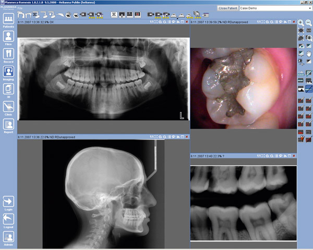
Task: Select the bitewing X-ray image
Action: click(x=243, y=203)
